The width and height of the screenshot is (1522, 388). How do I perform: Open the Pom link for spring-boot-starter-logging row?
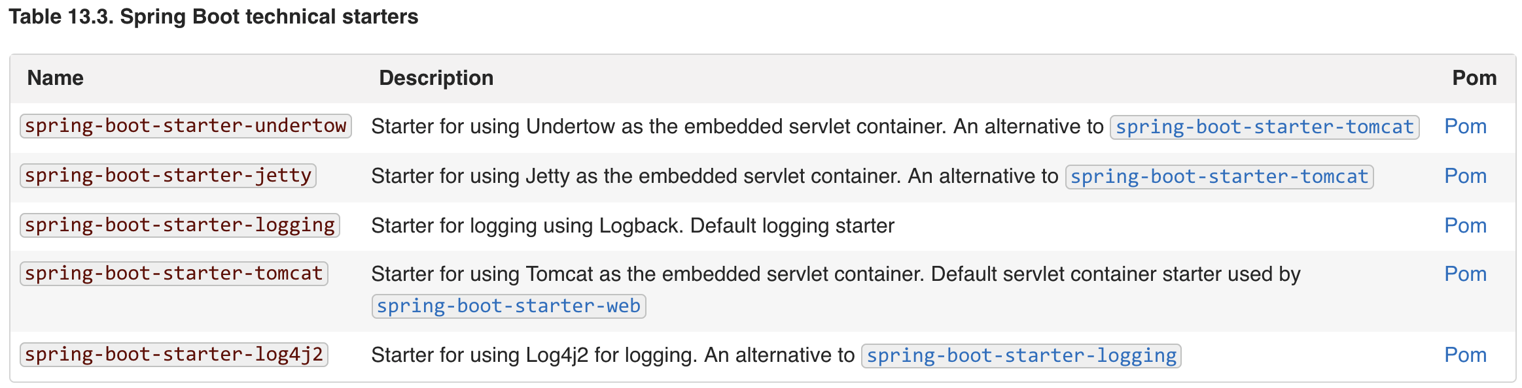click(x=1465, y=225)
